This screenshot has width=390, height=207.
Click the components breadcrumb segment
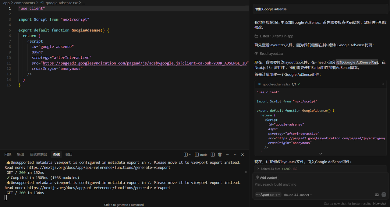(x=24, y=3)
